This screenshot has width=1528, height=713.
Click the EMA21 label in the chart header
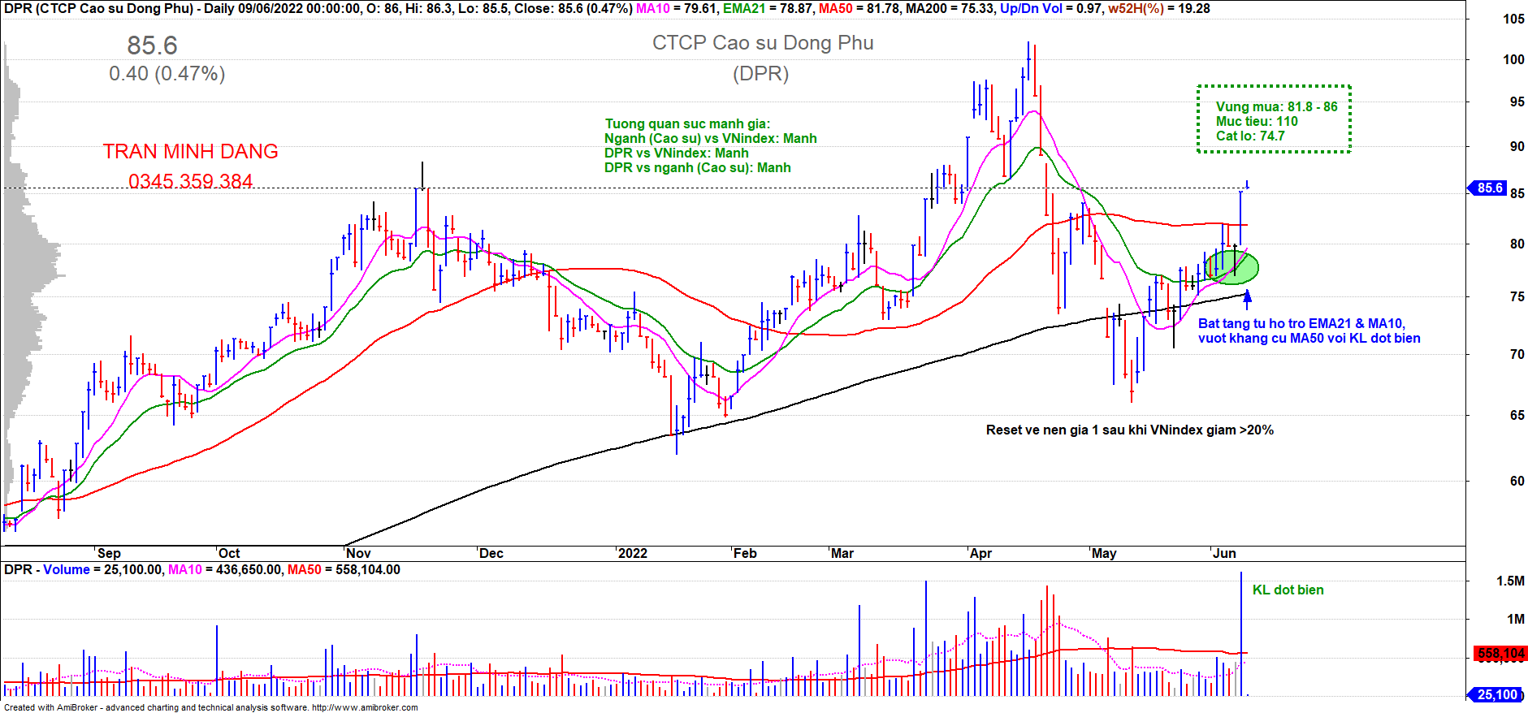pyautogui.click(x=743, y=8)
